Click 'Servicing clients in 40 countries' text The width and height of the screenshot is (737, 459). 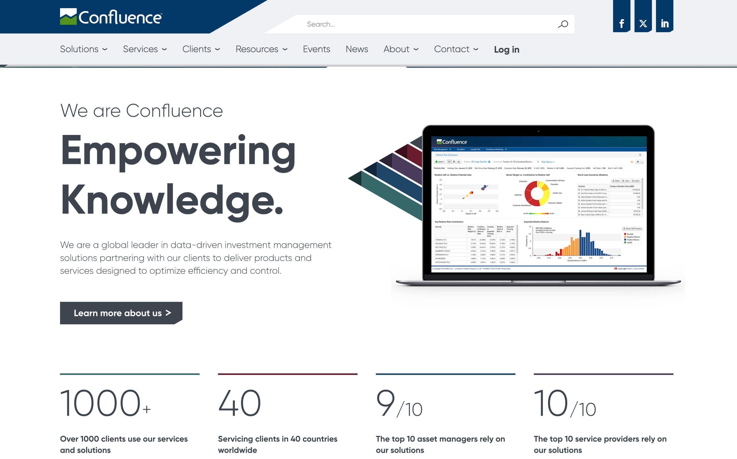(x=278, y=444)
